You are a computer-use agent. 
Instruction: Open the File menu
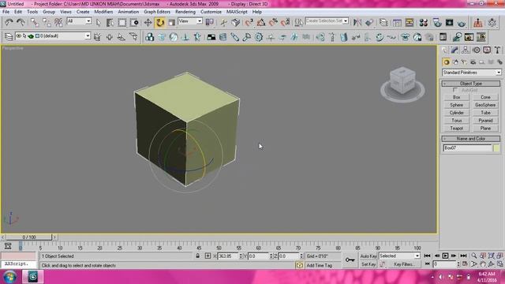pos(6,12)
